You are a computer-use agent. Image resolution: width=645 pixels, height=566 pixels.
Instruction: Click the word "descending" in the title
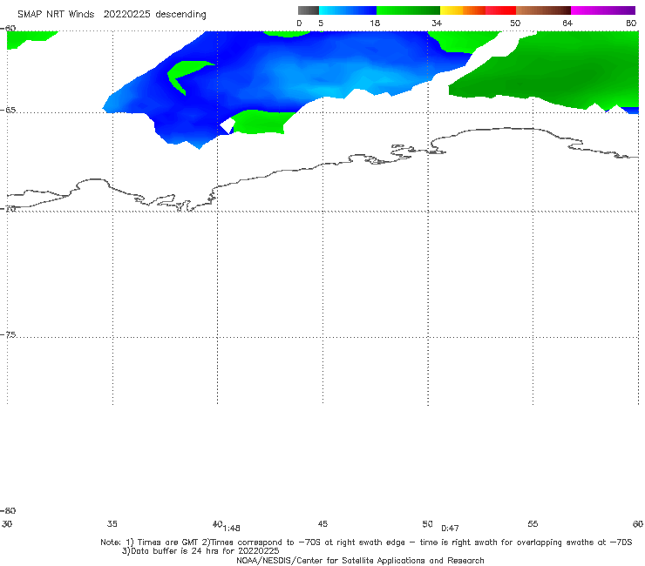[x=180, y=15]
